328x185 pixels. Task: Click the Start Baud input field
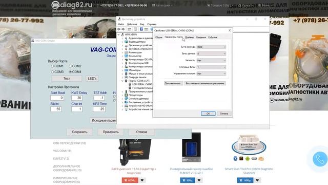[x=57, y=98]
